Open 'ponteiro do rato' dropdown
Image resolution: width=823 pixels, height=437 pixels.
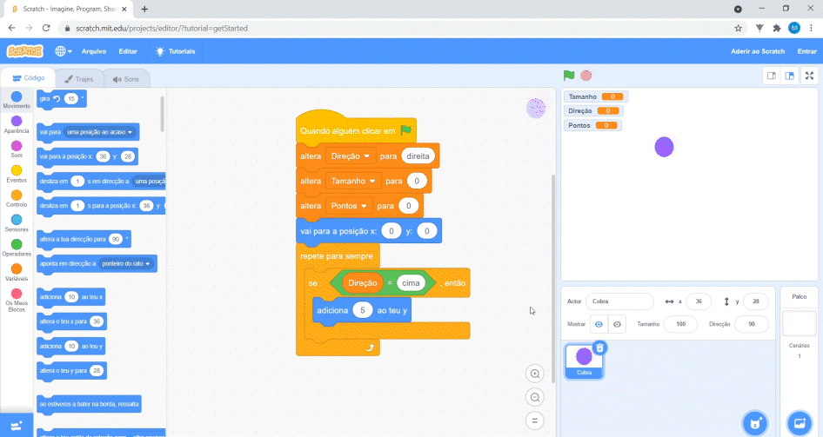(126, 263)
